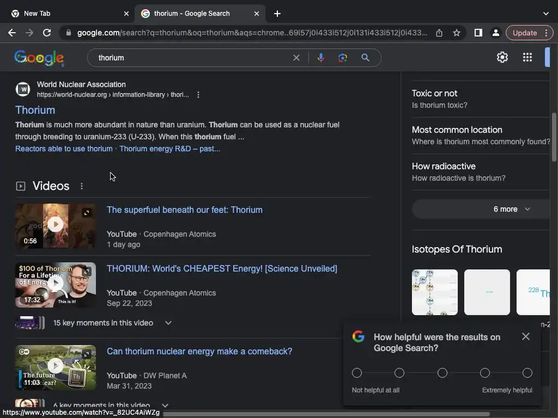Bookmark this page with the star icon
The image size is (558, 418).
click(457, 33)
